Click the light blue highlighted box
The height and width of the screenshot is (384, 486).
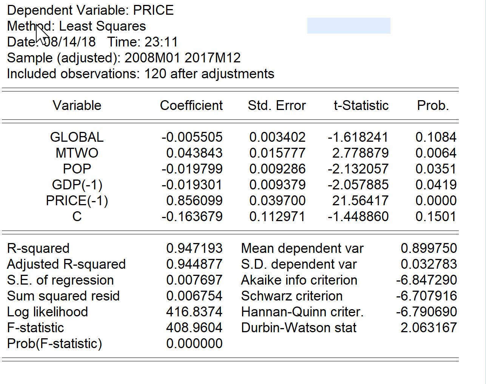(349, 26)
